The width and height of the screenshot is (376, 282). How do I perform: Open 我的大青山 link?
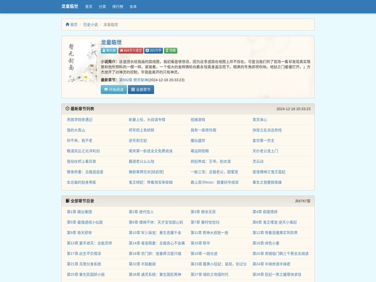(76, 130)
